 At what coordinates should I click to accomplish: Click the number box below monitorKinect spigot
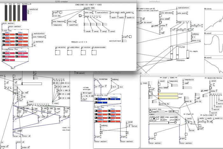[124, 41]
